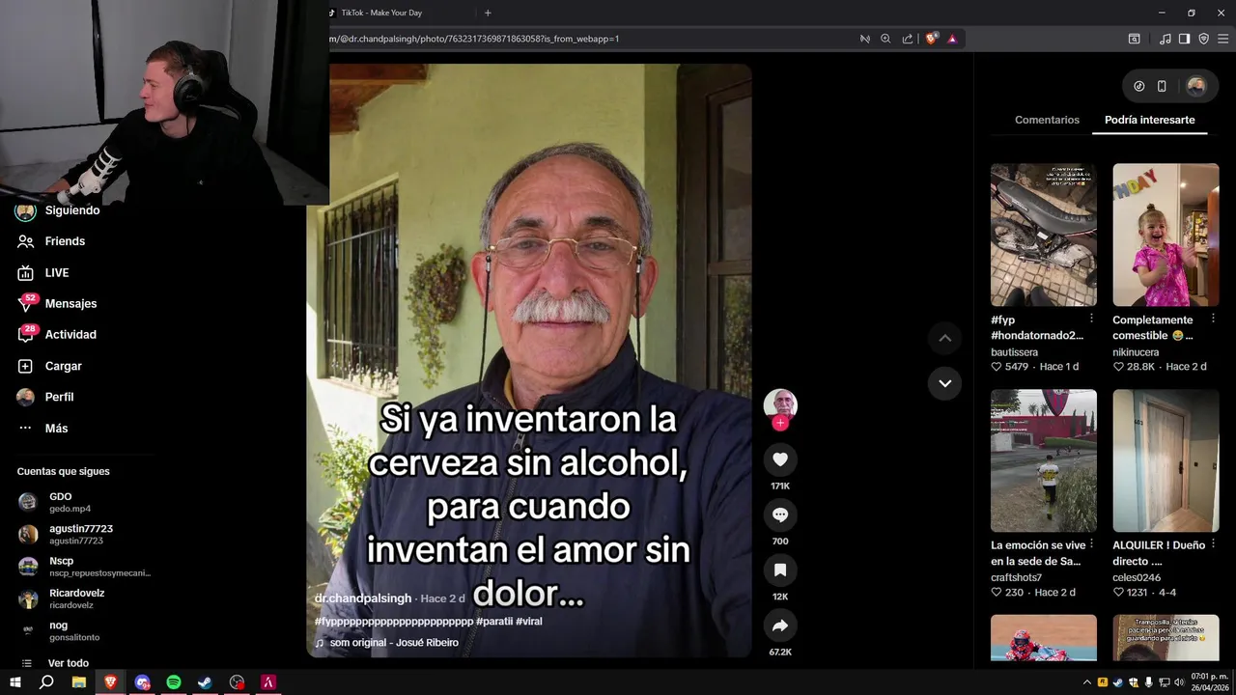1236x695 pixels.
Task: Open the #fyp #hondatornado motorcycle thumbnail
Action: (1043, 235)
